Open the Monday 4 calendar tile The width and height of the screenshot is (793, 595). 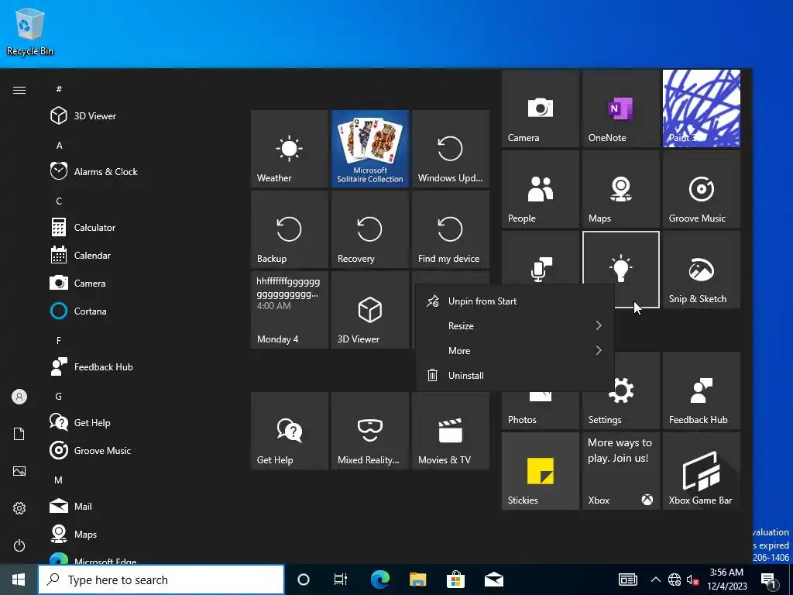290,310
